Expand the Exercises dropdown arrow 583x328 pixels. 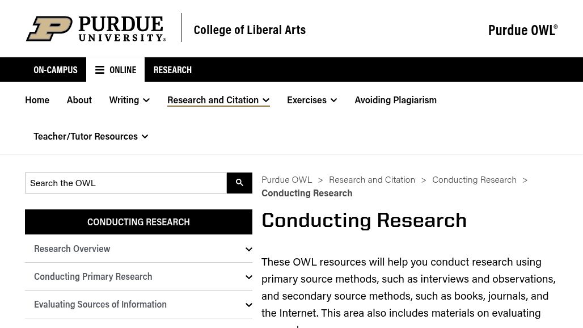(333, 100)
